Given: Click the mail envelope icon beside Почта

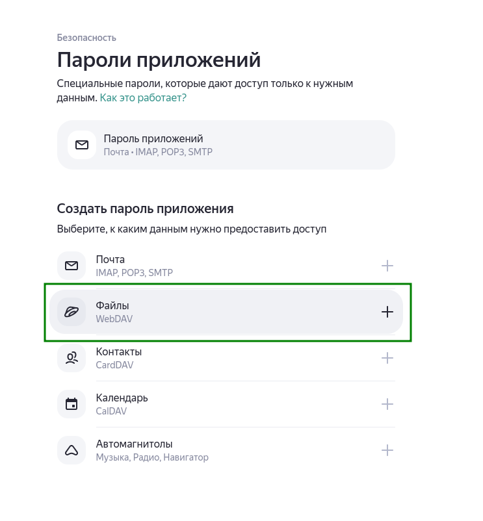Looking at the screenshot, I should (x=72, y=266).
